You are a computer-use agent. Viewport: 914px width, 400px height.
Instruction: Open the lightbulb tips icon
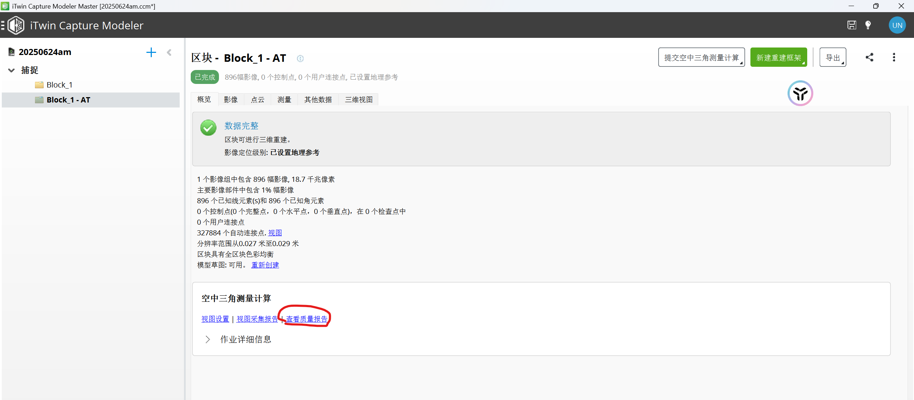[868, 25]
